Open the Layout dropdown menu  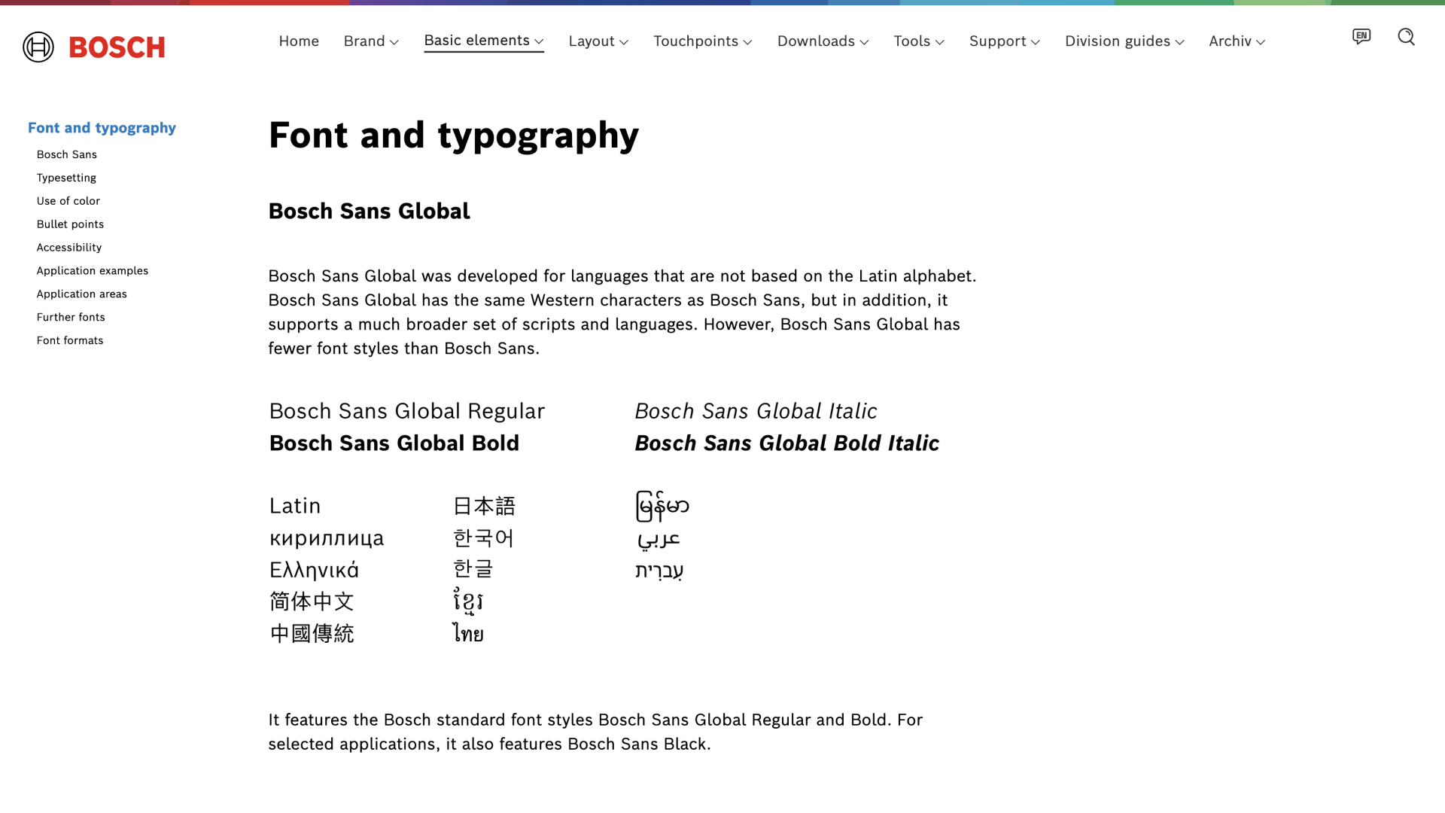pos(598,41)
